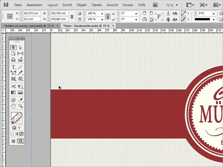
Task: Open rotation angle dropdown
Action: pos(136,14)
